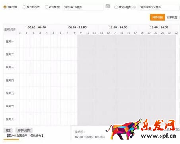Click the 清空 button
180x144 pixels.
8,130
